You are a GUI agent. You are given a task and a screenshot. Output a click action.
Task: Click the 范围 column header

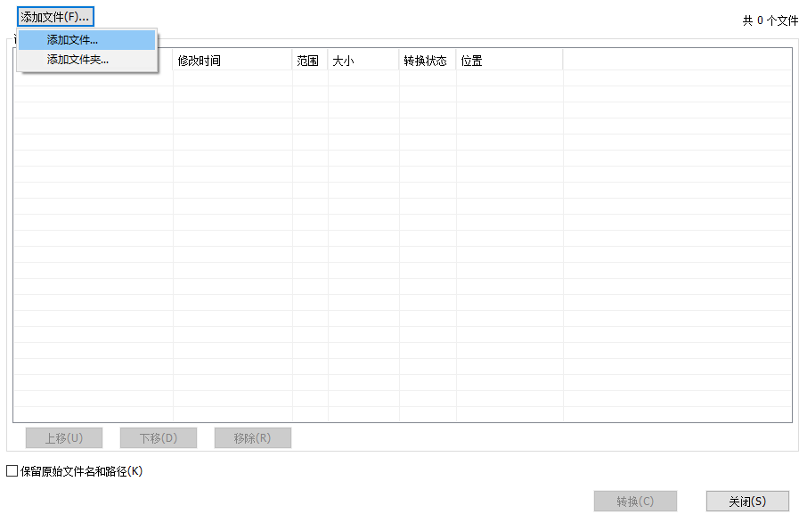tap(307, 58)
